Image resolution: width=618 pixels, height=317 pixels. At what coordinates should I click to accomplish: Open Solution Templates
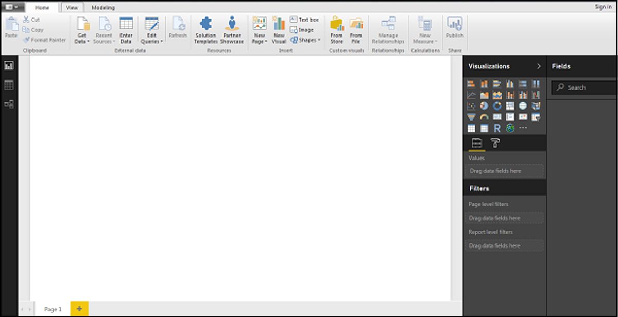[205, 30]
